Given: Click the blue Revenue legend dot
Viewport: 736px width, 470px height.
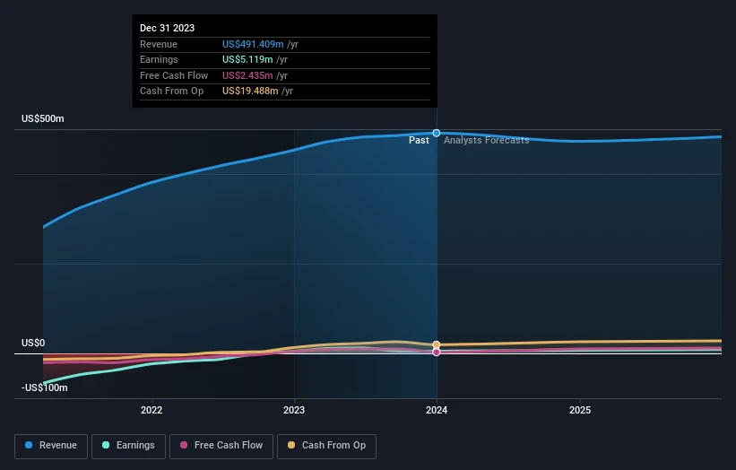Looking at the screenshot, I should (x=30, y=445).
